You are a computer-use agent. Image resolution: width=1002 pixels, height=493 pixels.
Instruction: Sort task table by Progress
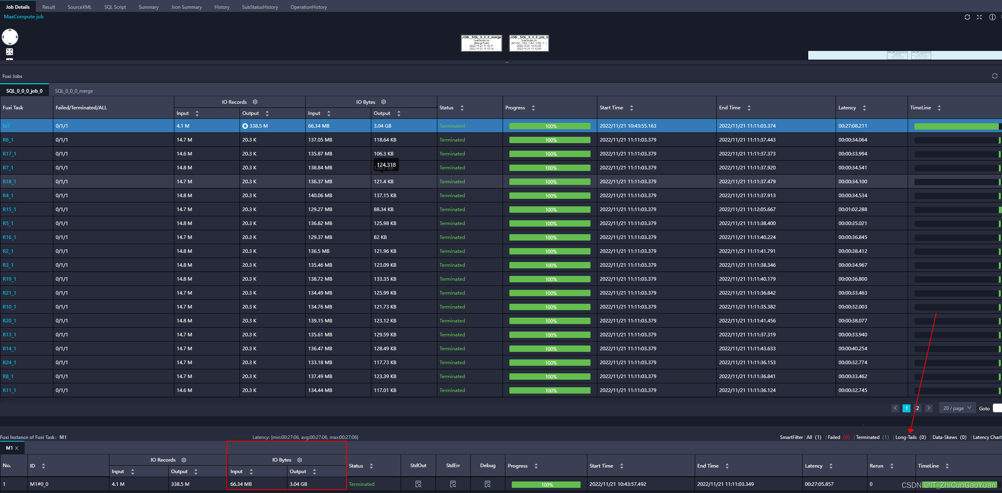point(533,108)
